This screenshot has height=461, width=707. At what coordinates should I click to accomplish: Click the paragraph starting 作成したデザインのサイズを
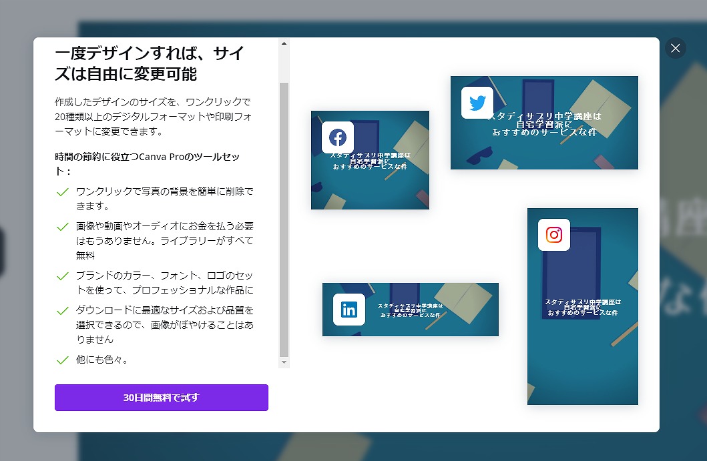point(154,116)
